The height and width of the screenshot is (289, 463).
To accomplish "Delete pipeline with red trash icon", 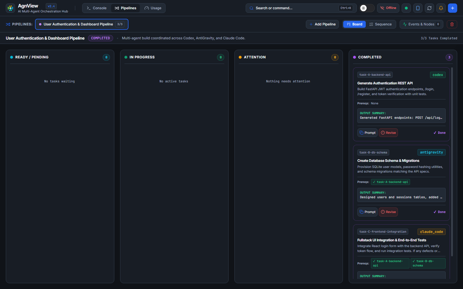I will (452, 24).
